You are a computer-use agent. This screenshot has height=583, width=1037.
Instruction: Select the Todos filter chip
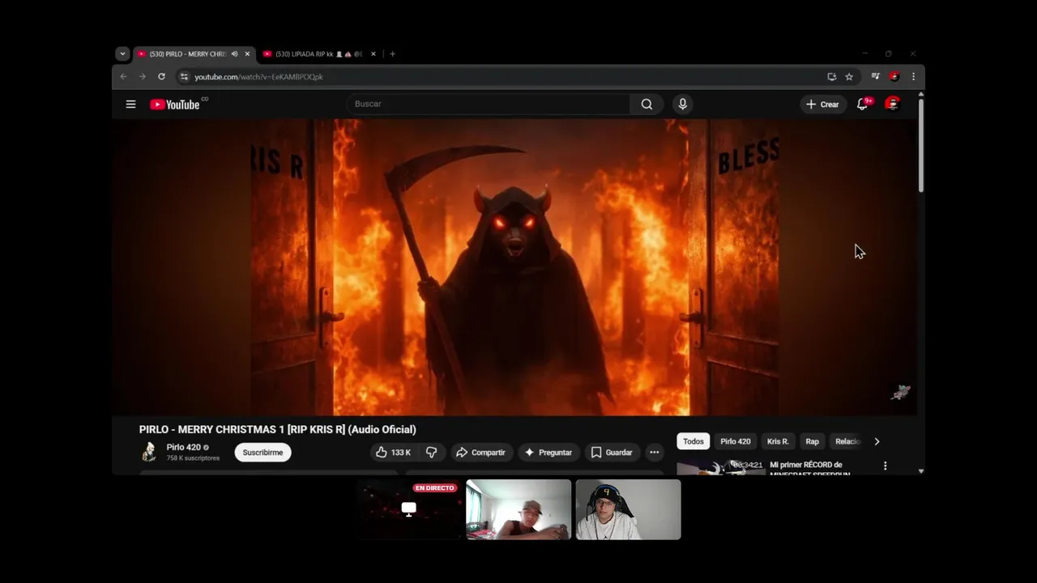[x=693, y=441]
